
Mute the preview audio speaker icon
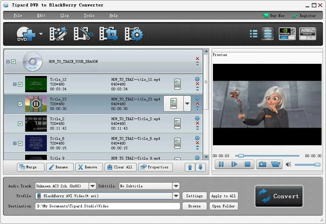pyautogui.click(x=288, y=165)
